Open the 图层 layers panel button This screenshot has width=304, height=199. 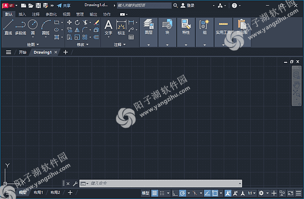coord(149,32)
